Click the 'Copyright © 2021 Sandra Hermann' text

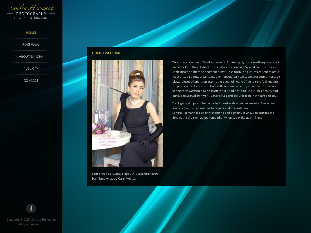[x=31, y=219]
